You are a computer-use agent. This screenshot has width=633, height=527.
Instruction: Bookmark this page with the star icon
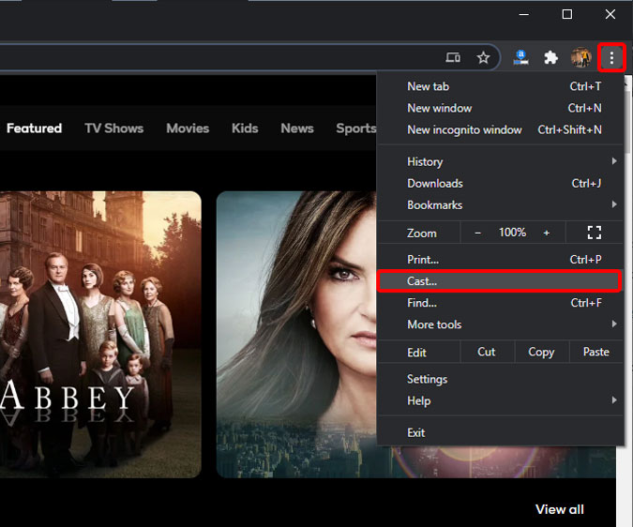click(483, 58)
